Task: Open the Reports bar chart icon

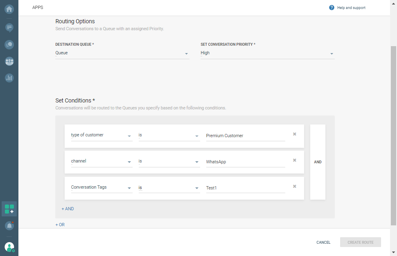Action: click(9, 78)
